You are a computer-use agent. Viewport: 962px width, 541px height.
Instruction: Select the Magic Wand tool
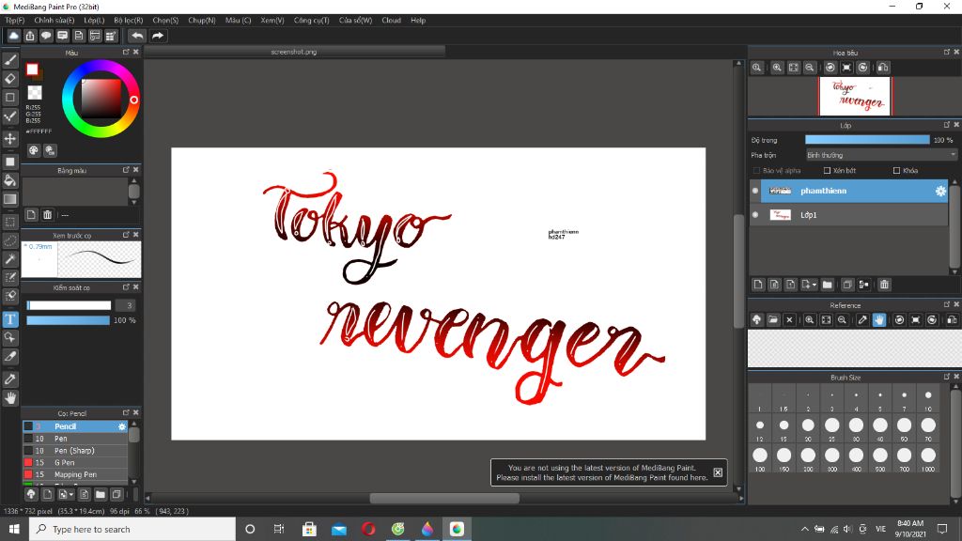click(10, 259)
